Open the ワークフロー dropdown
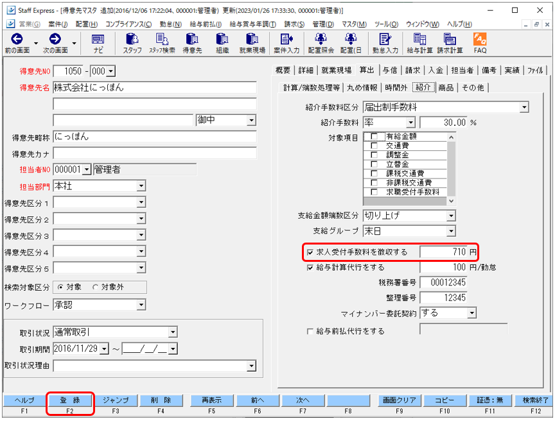Image resolution: width=555 pixels, height=421 pixels. pos(141,305)
